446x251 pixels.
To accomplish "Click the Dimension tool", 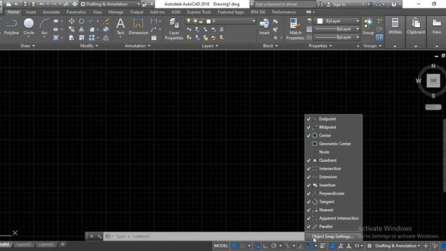I will coord(138,26).
